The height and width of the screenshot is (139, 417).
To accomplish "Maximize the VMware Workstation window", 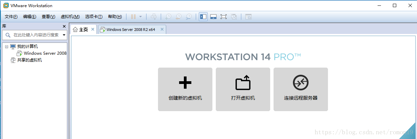I will 394,5.
